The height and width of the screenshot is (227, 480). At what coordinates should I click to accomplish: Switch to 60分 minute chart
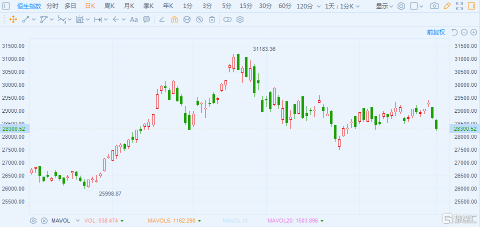[285, 6]
